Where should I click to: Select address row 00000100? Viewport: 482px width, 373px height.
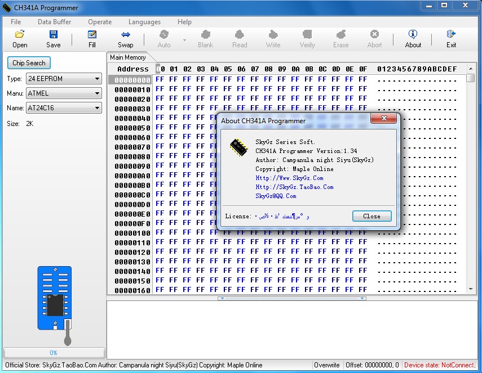(x=132, y=233)
